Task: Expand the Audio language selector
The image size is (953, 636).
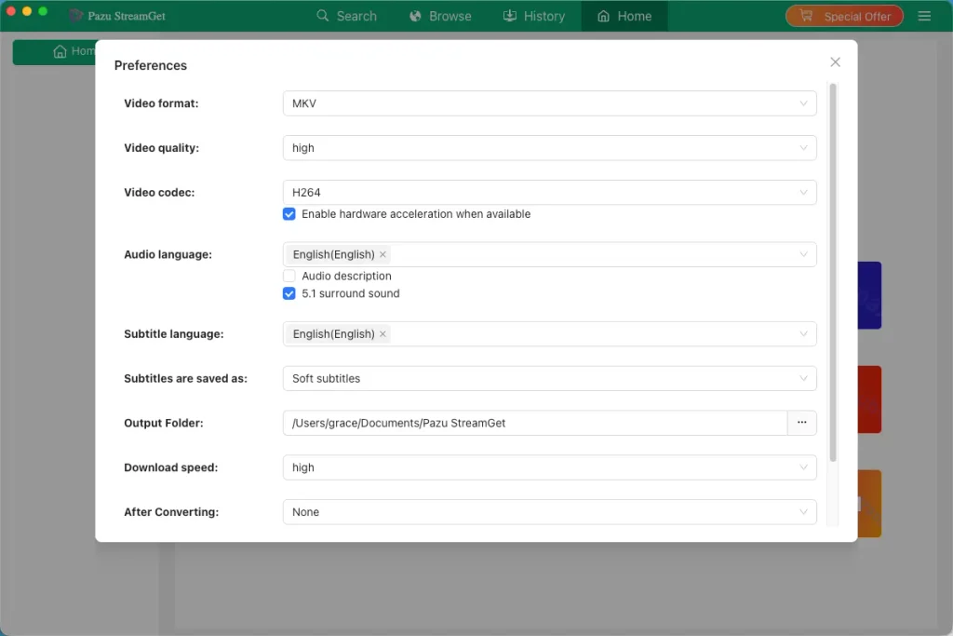Action: (x=549, y=255)
